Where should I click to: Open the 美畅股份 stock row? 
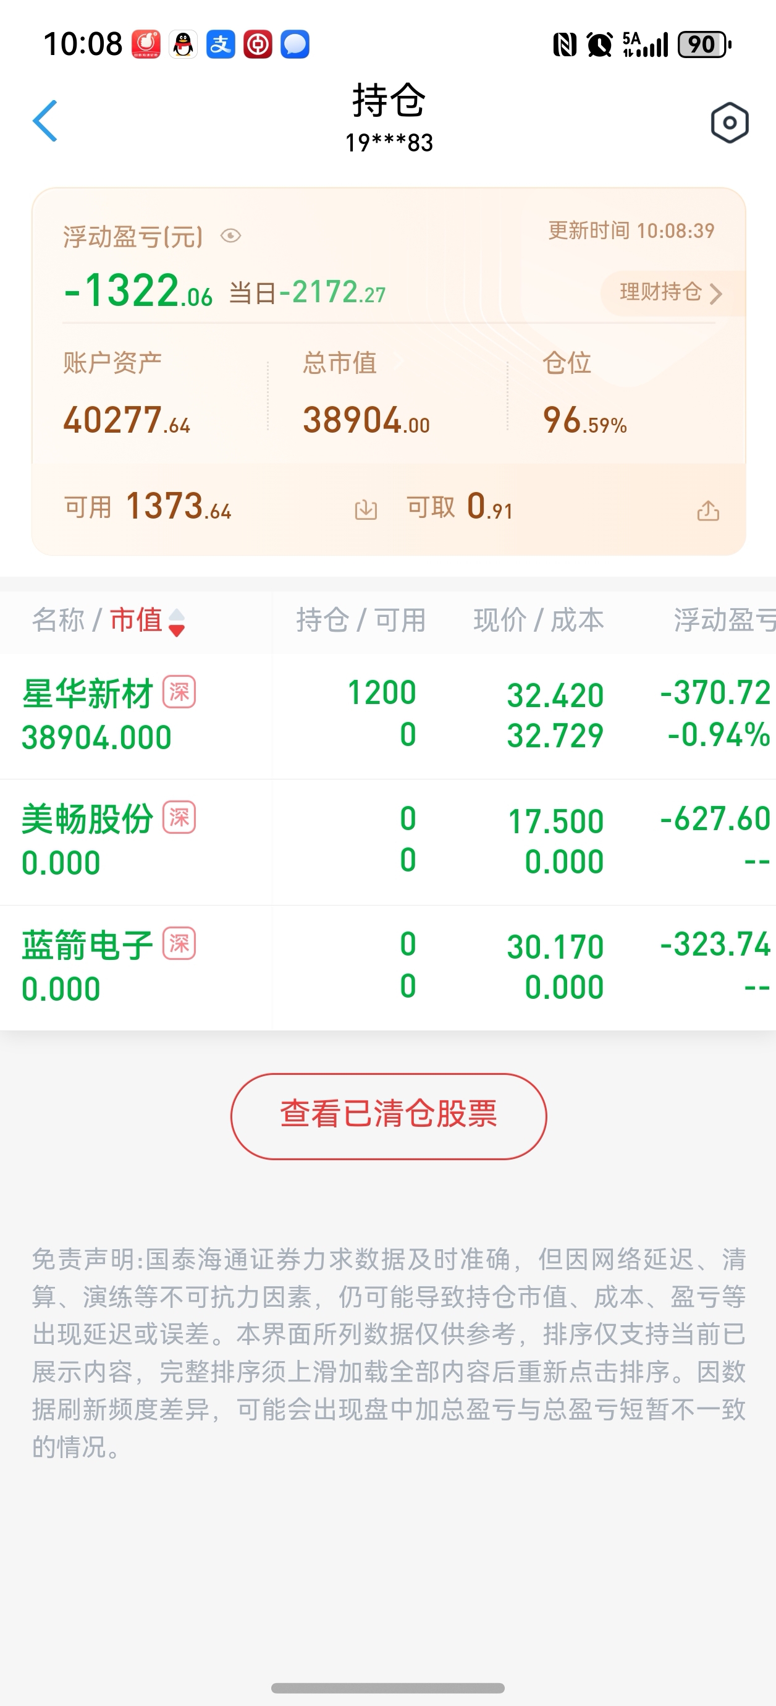tap(388, 842)
